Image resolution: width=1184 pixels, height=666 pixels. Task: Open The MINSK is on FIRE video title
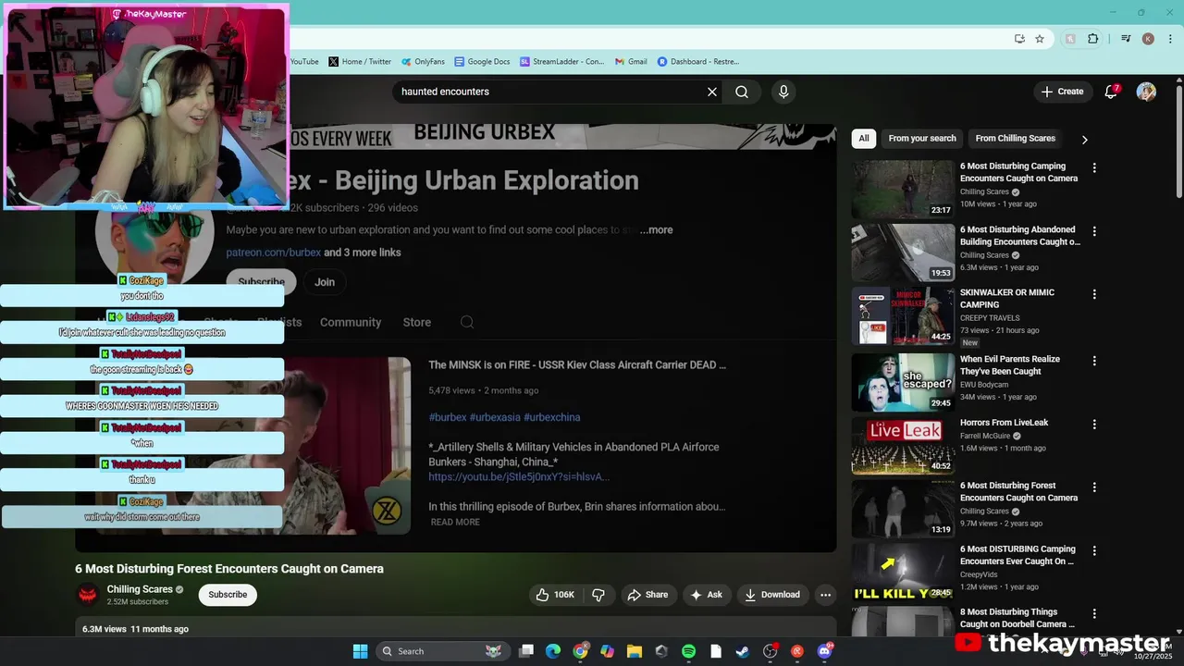tap(577, 365)
